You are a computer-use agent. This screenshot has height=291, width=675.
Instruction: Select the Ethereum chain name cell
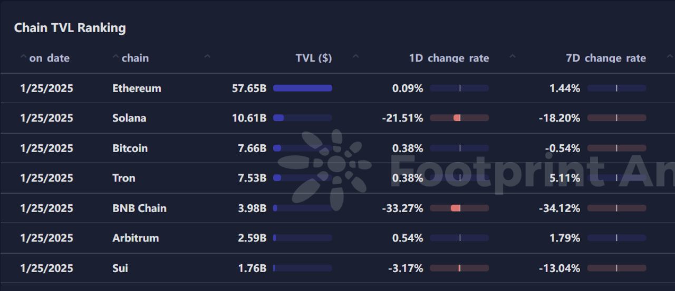point(137,88)
